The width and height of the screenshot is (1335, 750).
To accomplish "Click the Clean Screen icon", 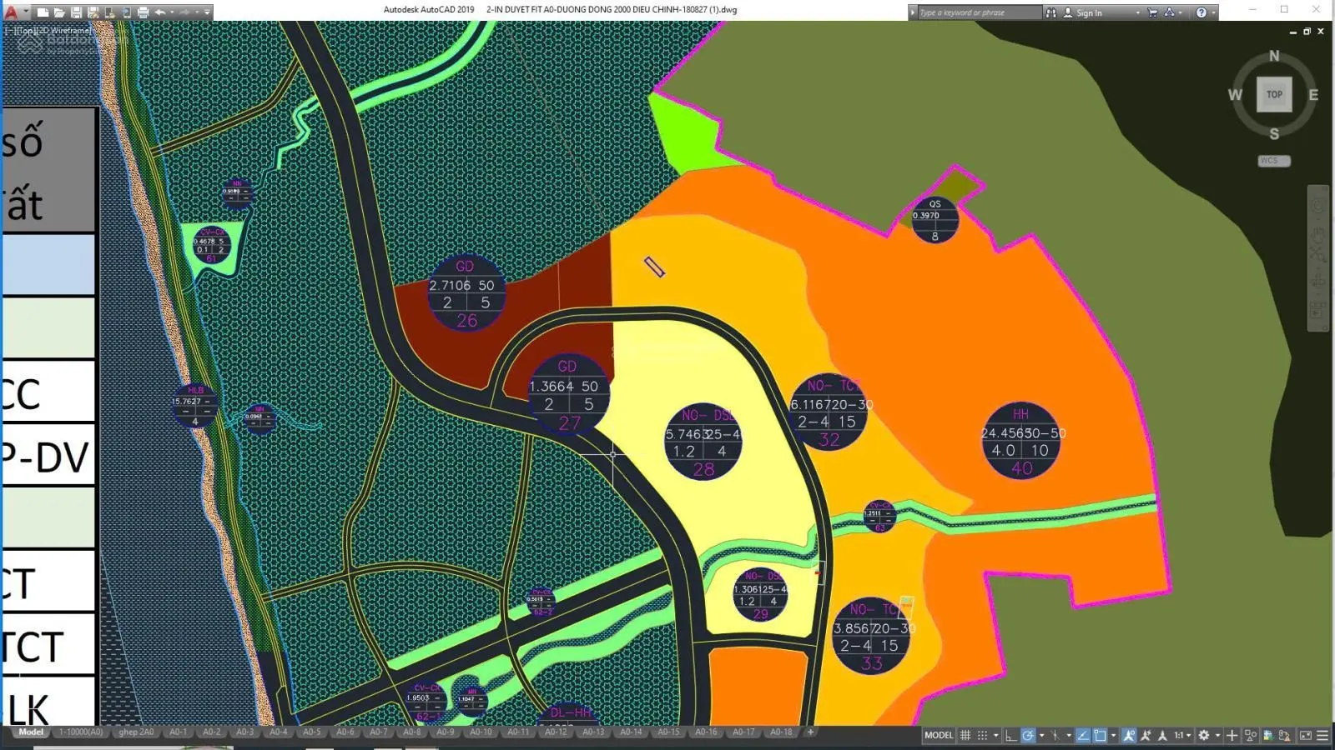I will (x=1306, y=735).
